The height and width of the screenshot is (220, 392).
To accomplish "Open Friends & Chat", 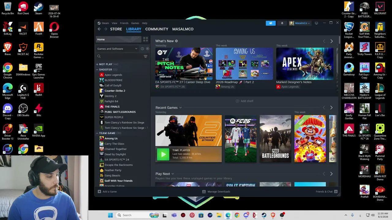I will (x=326, y=192).
